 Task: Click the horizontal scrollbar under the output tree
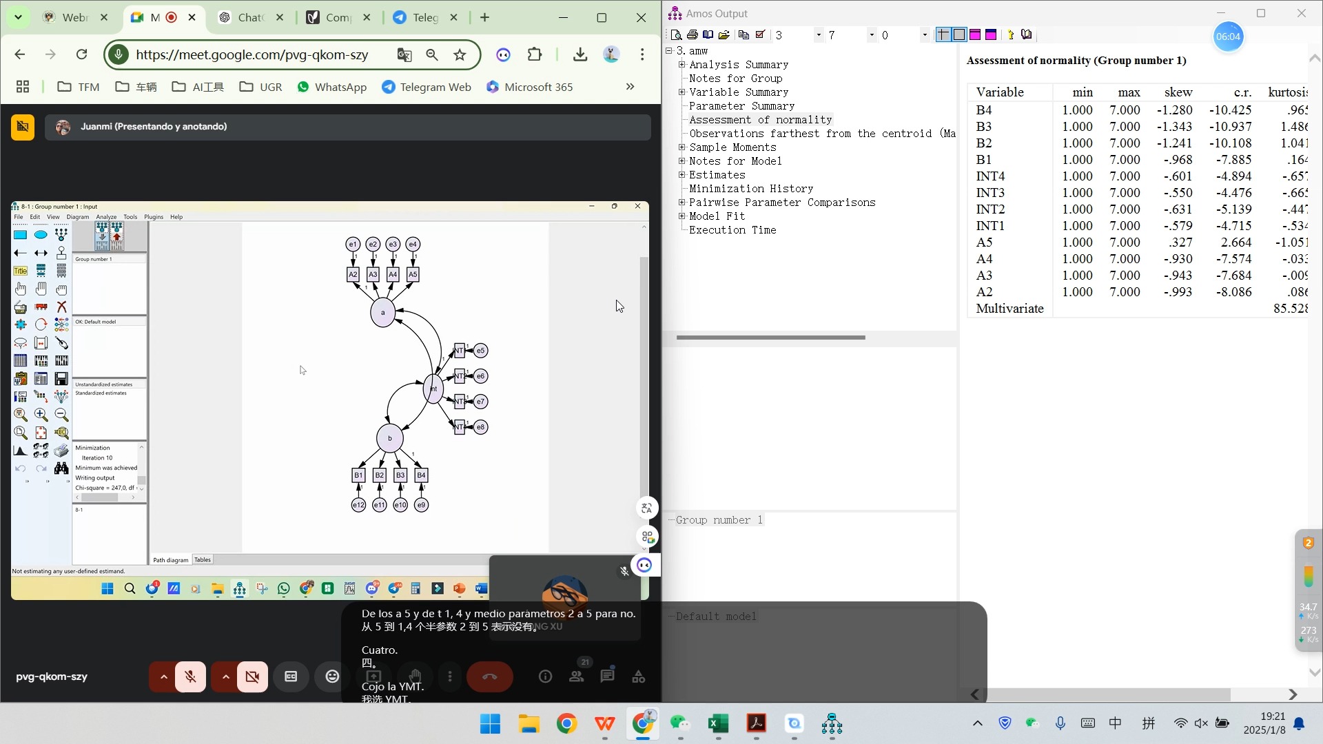pyautogui.click(x=770, y=338)
